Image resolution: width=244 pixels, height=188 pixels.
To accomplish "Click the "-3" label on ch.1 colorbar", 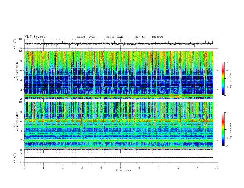I will pos(227,62).
